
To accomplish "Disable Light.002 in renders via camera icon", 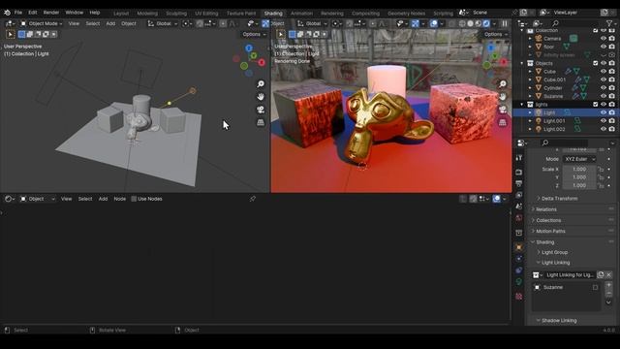I will point(611,129).
